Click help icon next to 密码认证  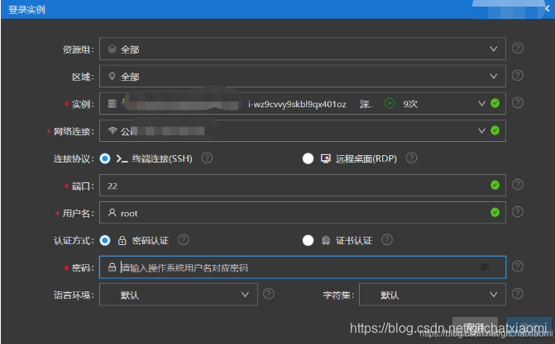[x=184, y=240]
